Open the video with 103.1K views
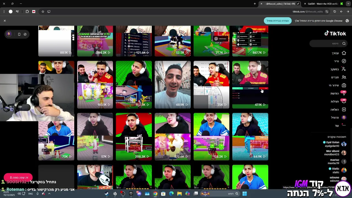 95,85
